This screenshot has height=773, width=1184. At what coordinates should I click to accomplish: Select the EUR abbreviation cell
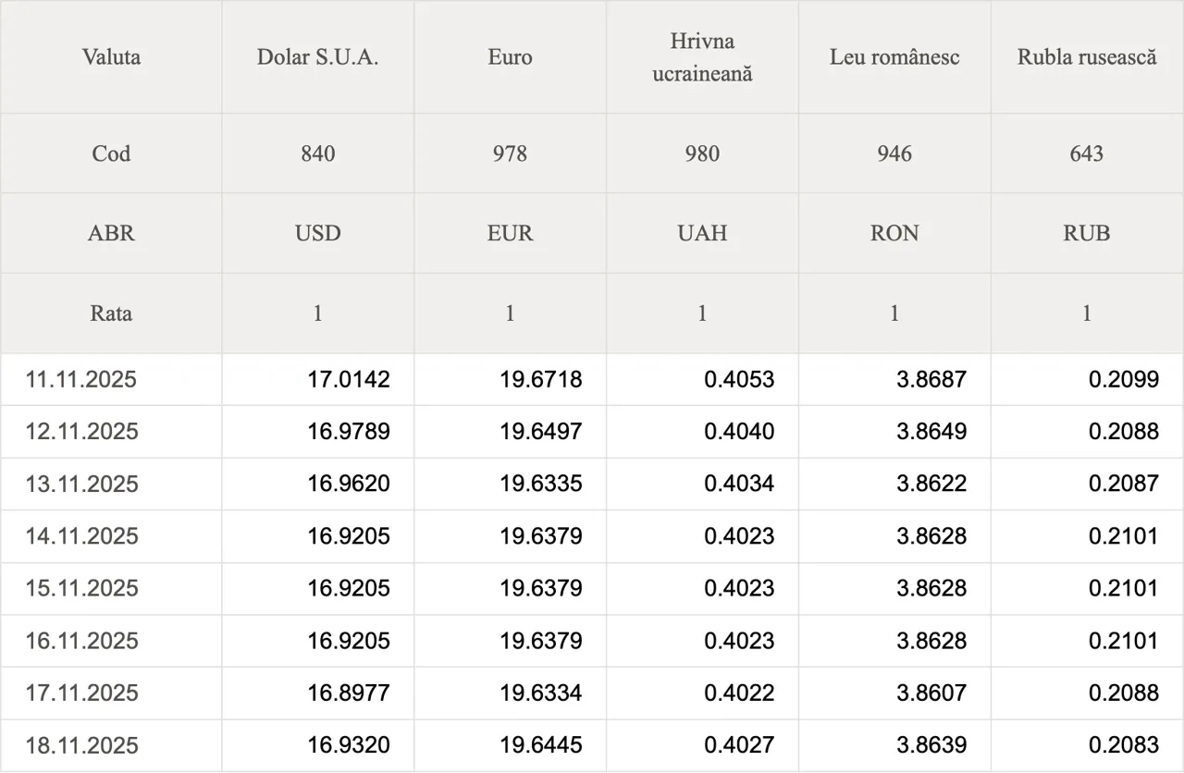coord(510,233)
